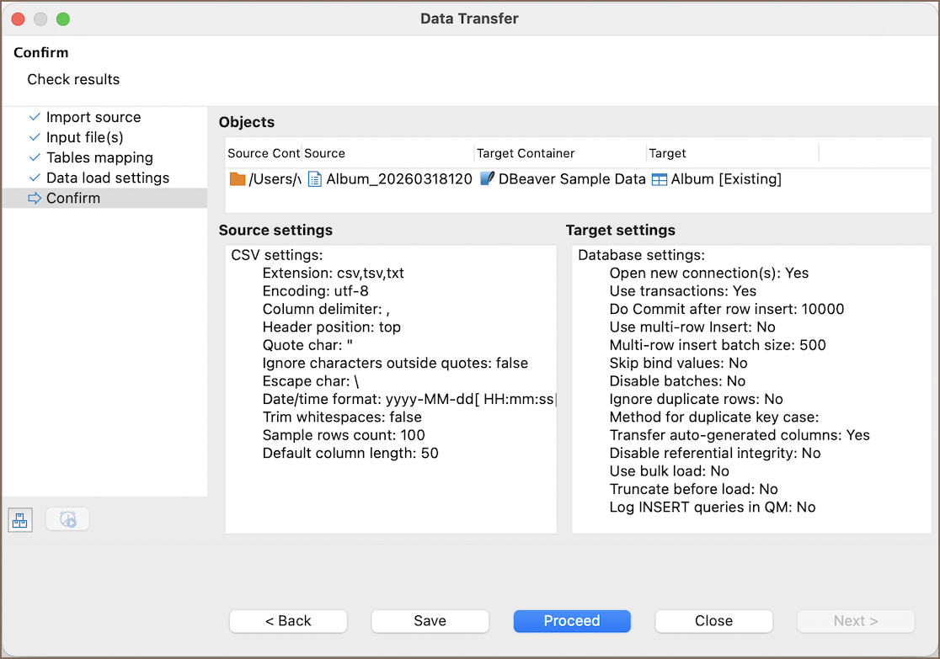
Task: Go back with the < Back button
Action: tap(288, 621)
